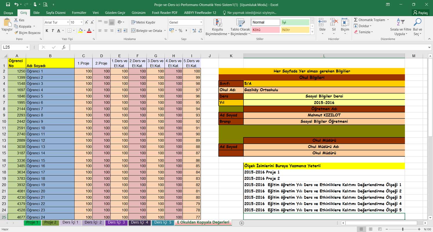Click Wrap Text (Metni Kaydır)
Image resolution: width=433 pixels, height=232 pixels.
tap(143, 22)
